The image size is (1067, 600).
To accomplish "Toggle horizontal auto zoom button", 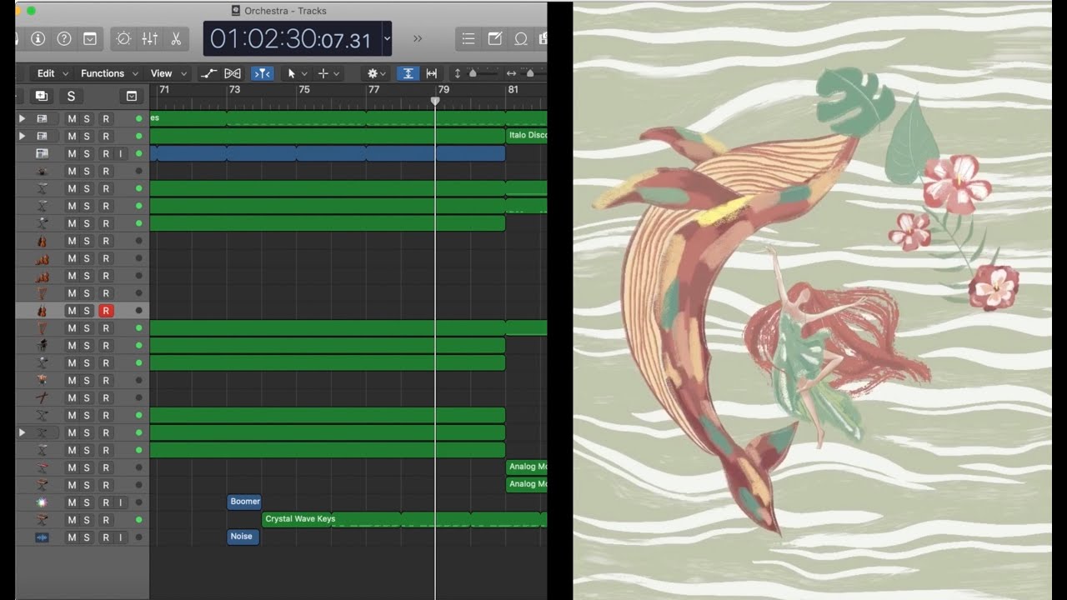I will coord(432,73).
